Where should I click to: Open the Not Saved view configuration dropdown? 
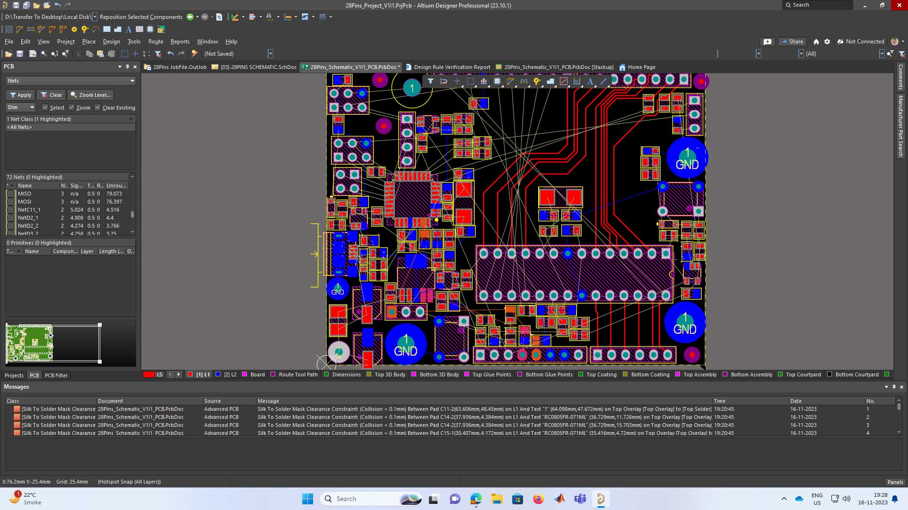[271, 54]
